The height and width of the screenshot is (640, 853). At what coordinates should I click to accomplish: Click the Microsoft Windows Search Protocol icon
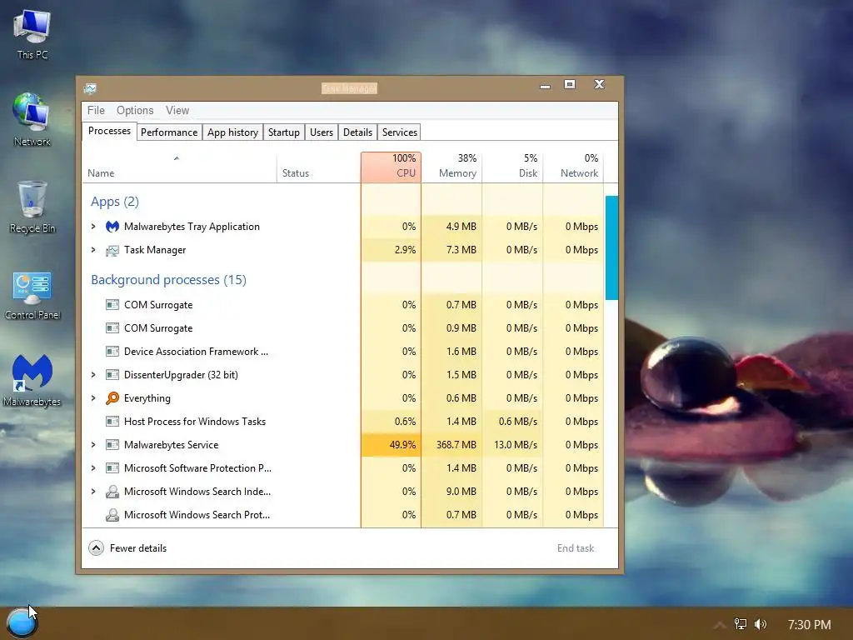(112, 515)
